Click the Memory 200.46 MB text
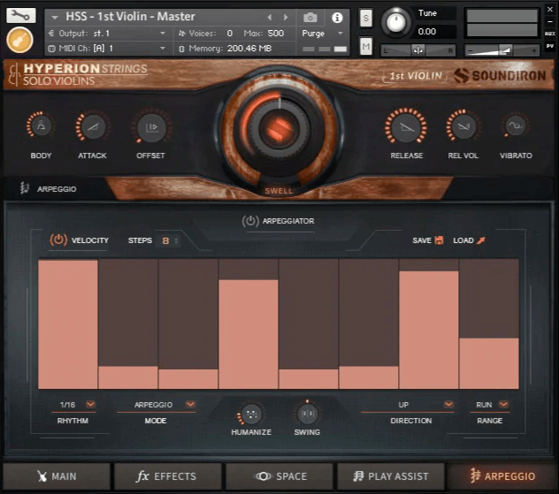This screenshot has width=559, height=494. pos(230,48)
